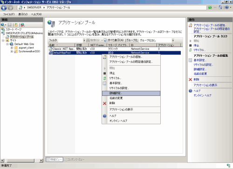Click the 停止 square icon in 操作 pane

pyautogui.click(x=191, y=45)
